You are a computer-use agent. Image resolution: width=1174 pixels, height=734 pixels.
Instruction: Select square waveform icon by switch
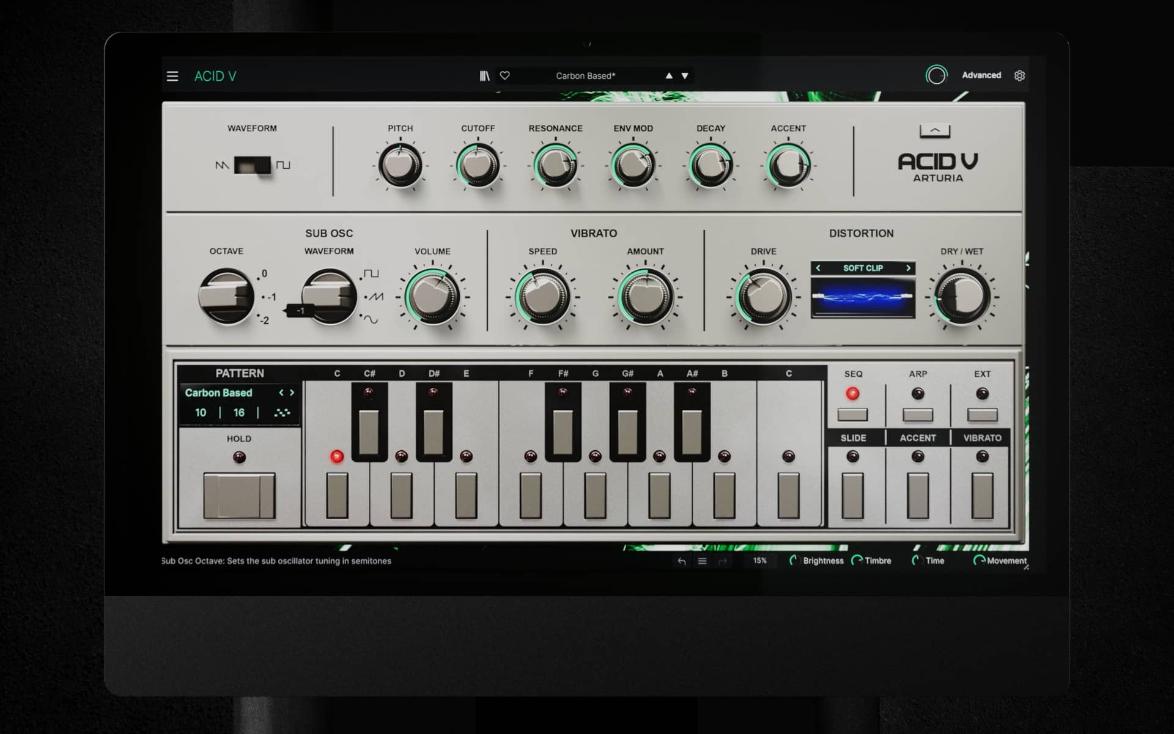click(283, 165)
